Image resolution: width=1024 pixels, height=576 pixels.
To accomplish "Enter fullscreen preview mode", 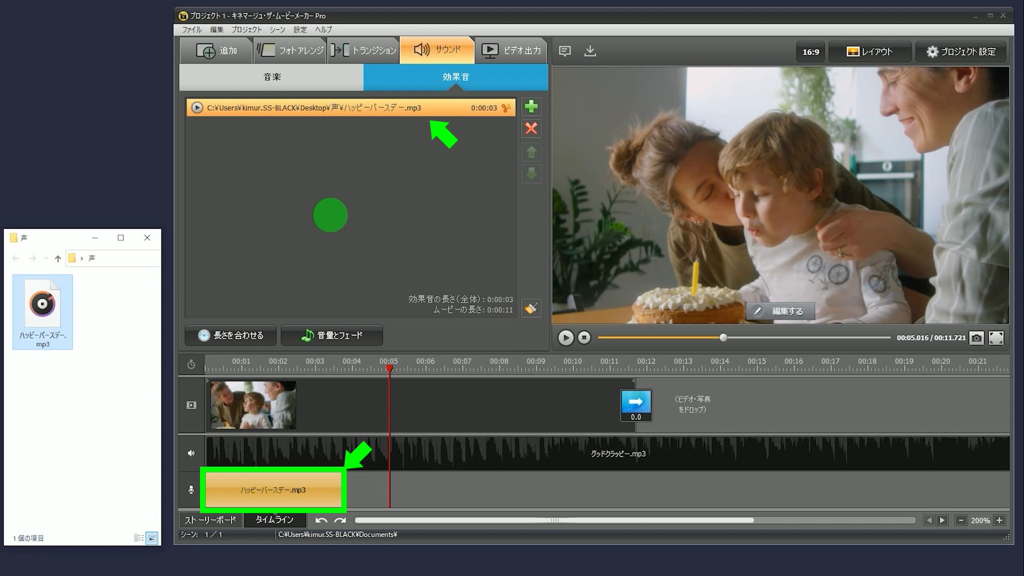I will [x=996, y=338].
